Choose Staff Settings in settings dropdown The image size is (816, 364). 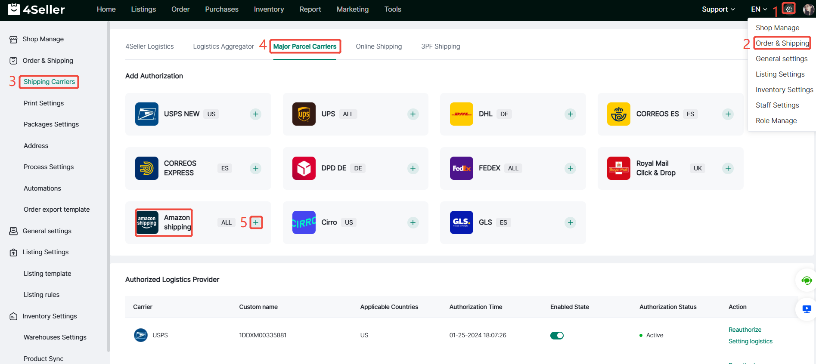(x=777, y=105)
